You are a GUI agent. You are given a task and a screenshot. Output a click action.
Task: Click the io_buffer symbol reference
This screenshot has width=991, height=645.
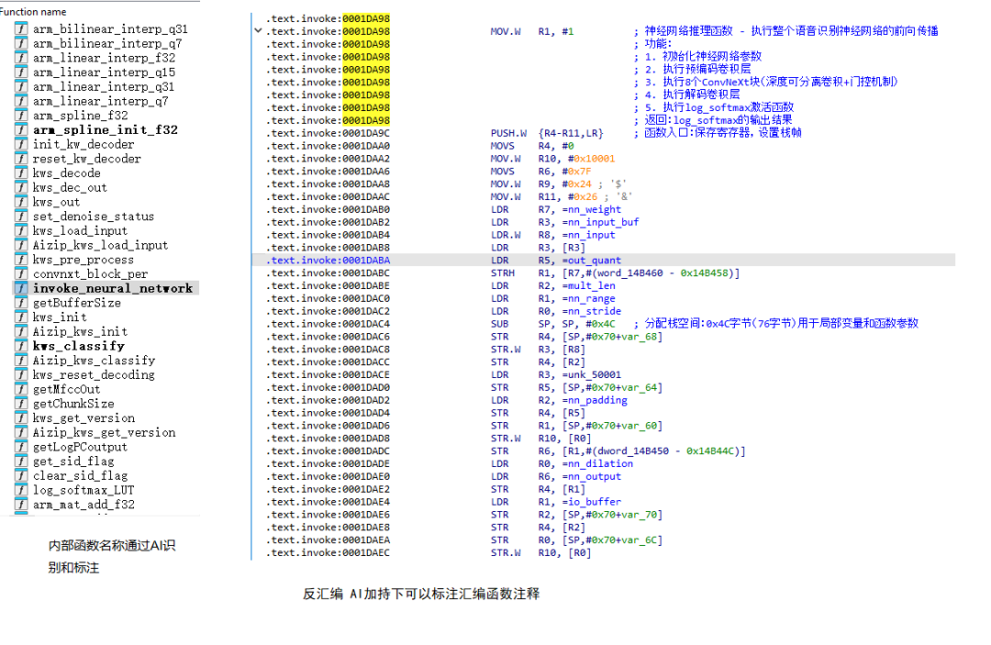[x=594, y=502]
